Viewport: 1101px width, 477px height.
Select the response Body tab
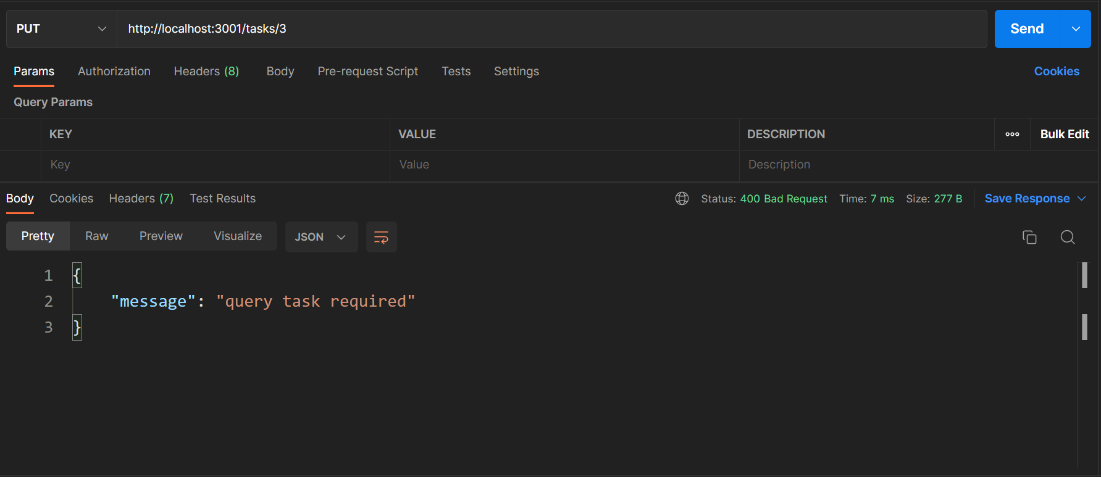20,199
